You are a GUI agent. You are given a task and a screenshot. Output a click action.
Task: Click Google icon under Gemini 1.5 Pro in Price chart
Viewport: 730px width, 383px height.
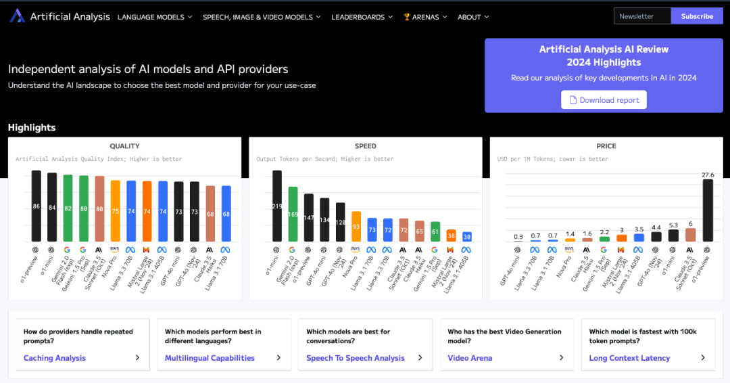click(x=604, y=250)
